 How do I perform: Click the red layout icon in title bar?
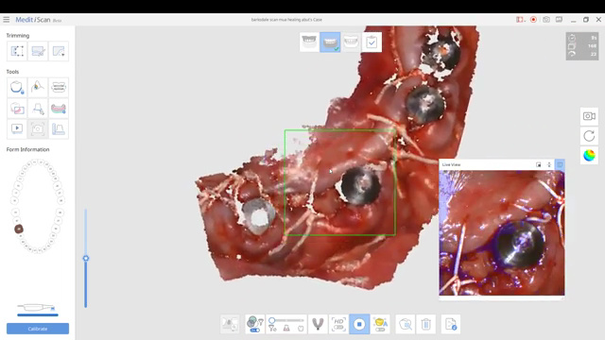(x=520, y=19)
